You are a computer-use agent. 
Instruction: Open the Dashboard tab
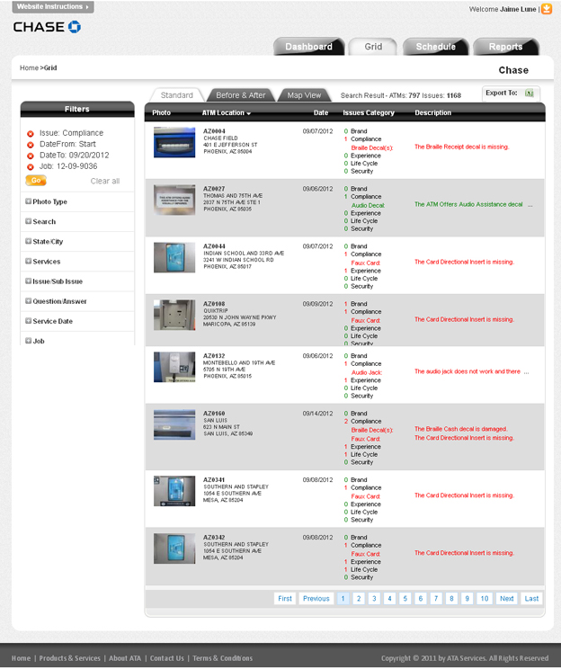click(308, 47)
